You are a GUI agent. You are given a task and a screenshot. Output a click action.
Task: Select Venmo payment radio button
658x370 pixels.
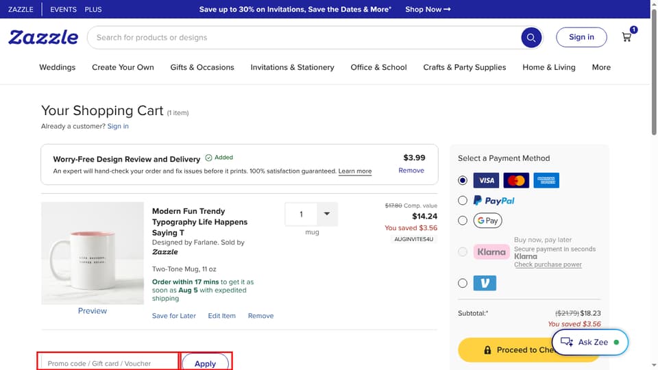(463, 283)
